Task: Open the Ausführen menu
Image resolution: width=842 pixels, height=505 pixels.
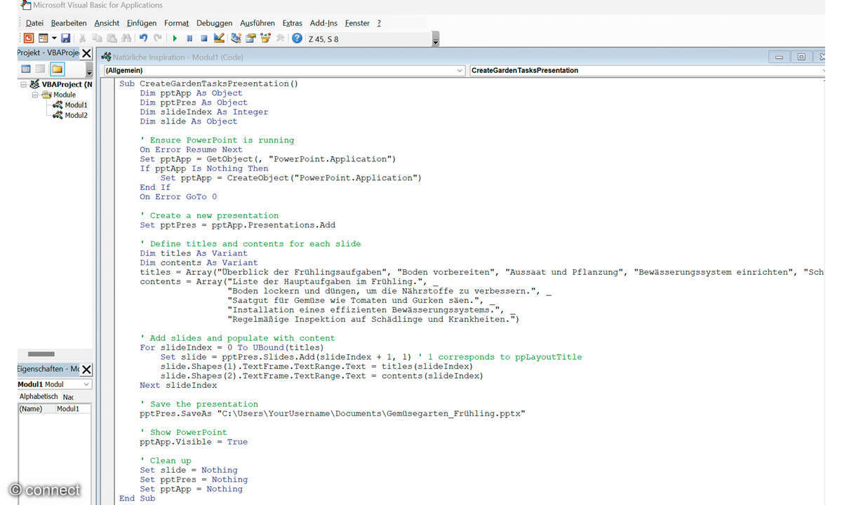Action: pyautogui.click(x=258, y=23)
